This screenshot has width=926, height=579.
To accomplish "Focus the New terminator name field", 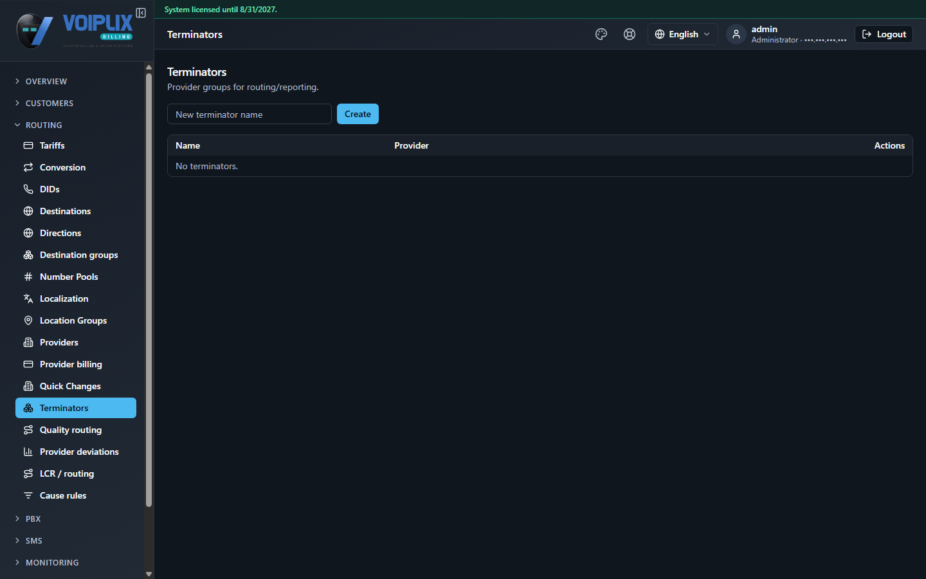I will click(x=250, y=114).
